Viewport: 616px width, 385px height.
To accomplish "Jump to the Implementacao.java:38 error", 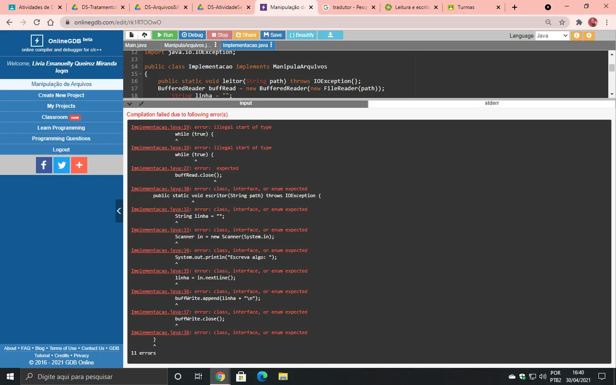I will click(161, 332).
